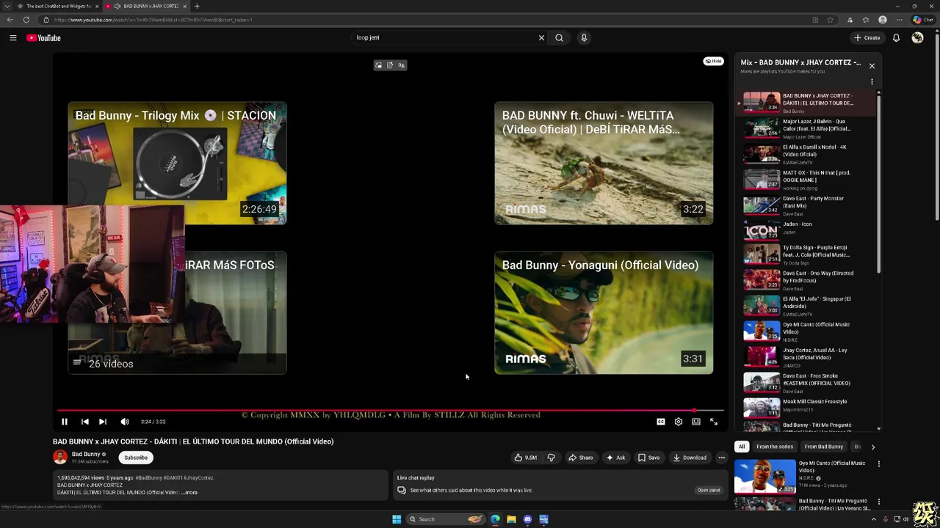Viewport: 940px width, 528px height.
Task: Switch to theater mode
Action: tap(696, 422)
